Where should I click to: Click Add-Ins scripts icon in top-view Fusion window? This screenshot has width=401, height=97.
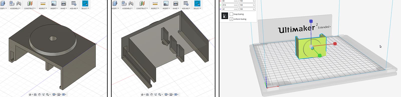74,3
